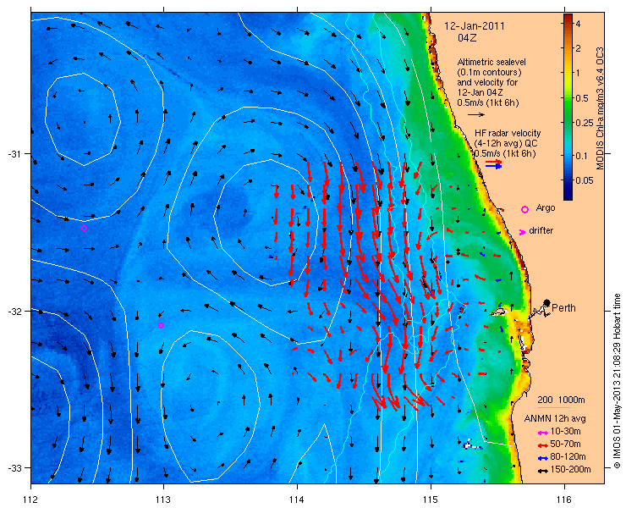
Task: Click the Perth city marker dot
Action: tap(546, 302)
